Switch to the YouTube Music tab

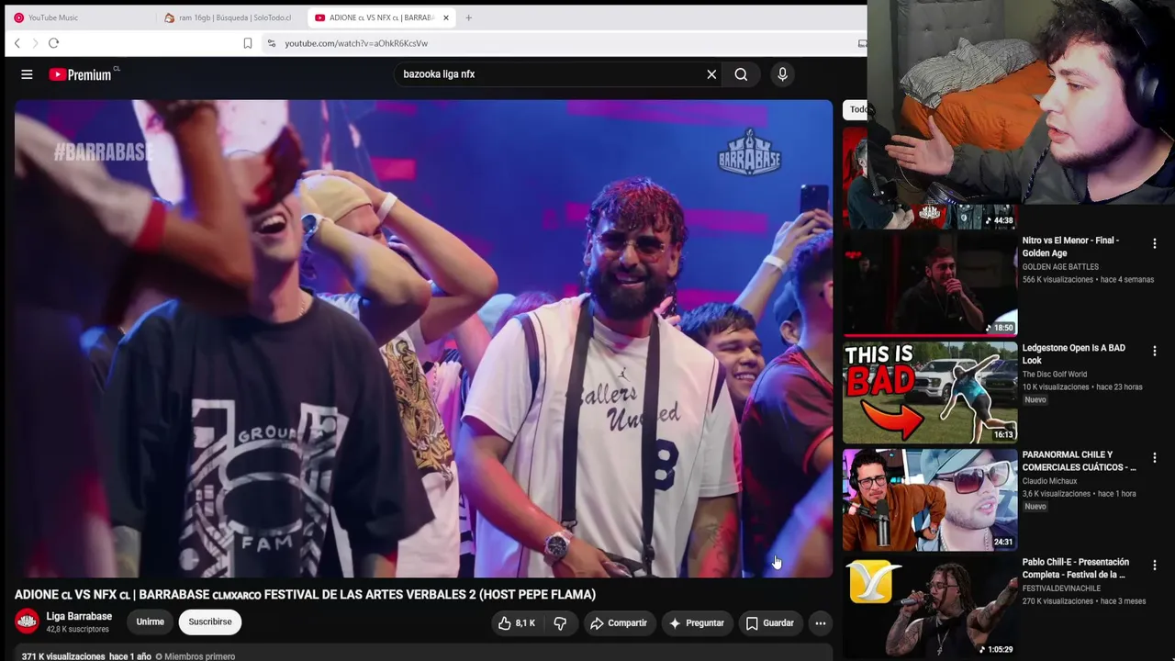(78, 17)
